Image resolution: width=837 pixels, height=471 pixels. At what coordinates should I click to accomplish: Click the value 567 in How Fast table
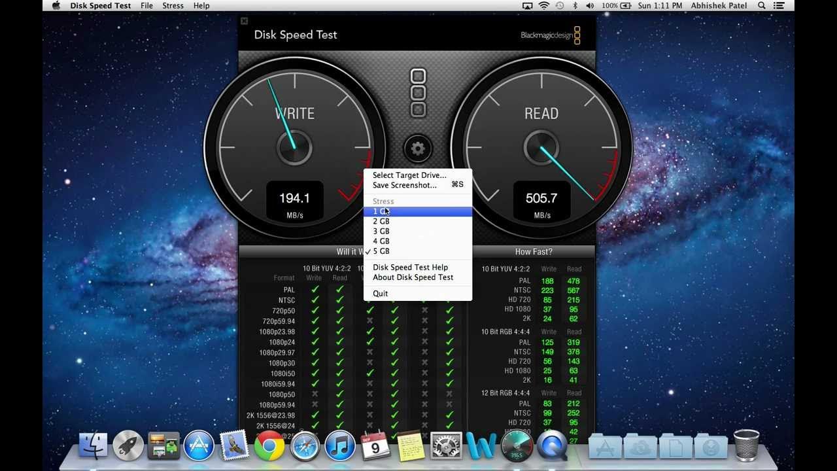coord(573,290)
